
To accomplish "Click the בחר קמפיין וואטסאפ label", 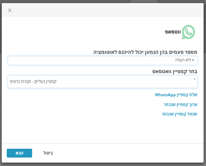I will pyautogui.click(x=175, y=71).
